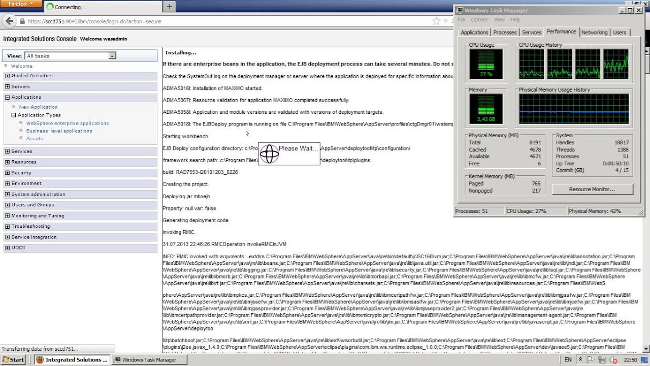
Task: Switch to Task Manager Processes tab
Action: click(x=505, y=33)
